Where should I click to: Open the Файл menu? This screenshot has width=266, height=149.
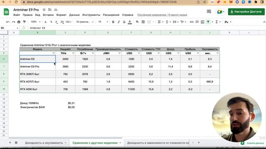pos(17,15)
